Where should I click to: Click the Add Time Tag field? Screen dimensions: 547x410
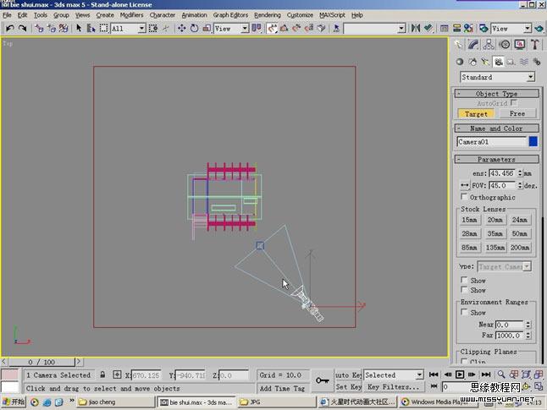point(282,388)
